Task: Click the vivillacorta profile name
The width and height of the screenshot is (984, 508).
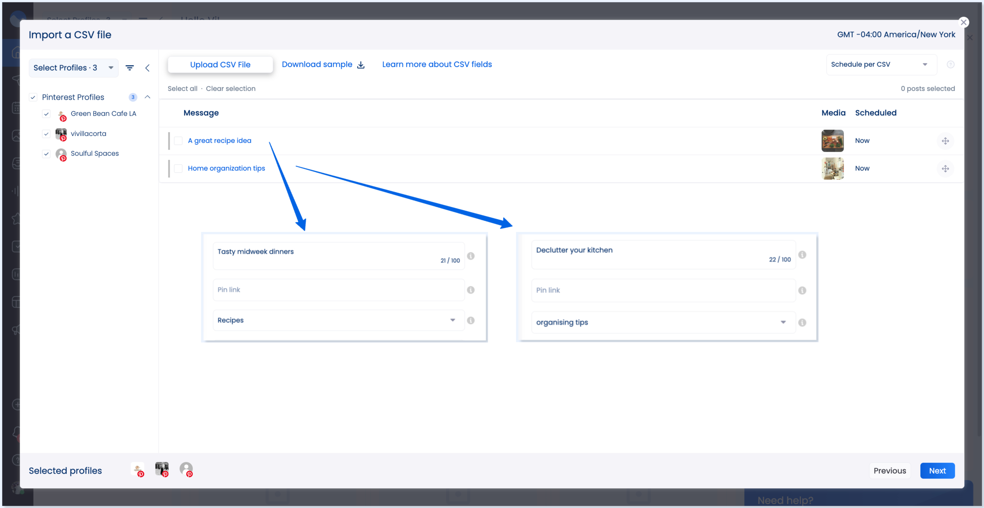Action: (x=88, y=134)
